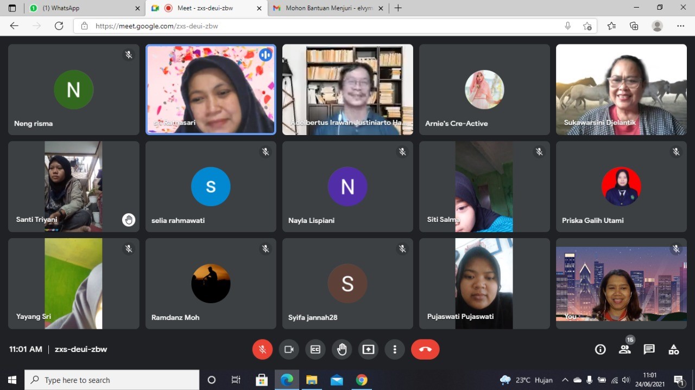Toggle the camera button off
Viewport: 695px width, 390px height.
[289, 349]
